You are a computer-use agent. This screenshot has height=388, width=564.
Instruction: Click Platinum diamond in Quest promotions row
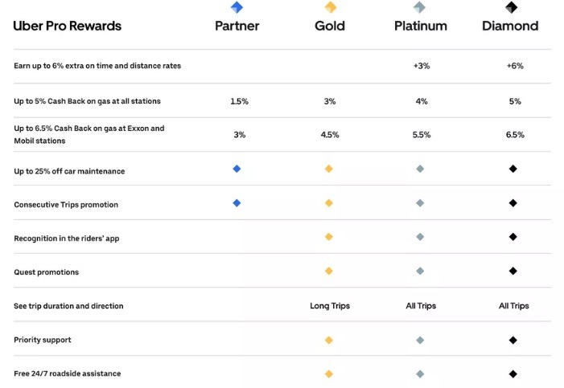(x=420, y=272)
